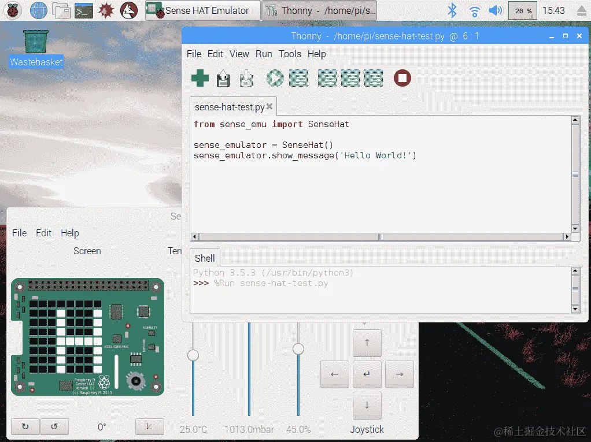Image resolution: width=591 pixels, height=442 pixels.
Task: Click the '1013.0mbar' pressure value
Action: pyautogui.click(x=249, y=429)
